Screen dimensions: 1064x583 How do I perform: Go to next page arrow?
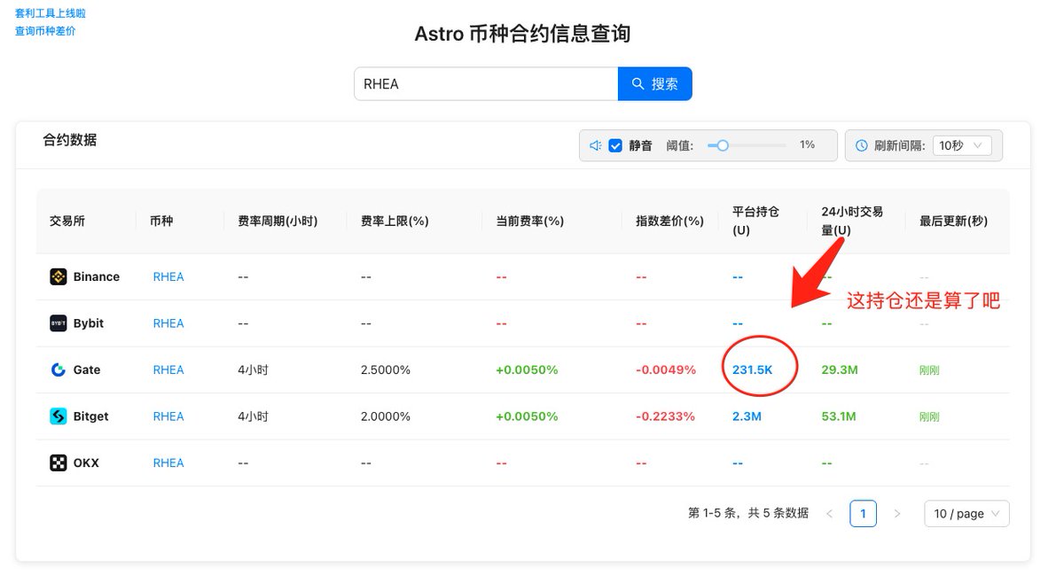tap(896, 514)
